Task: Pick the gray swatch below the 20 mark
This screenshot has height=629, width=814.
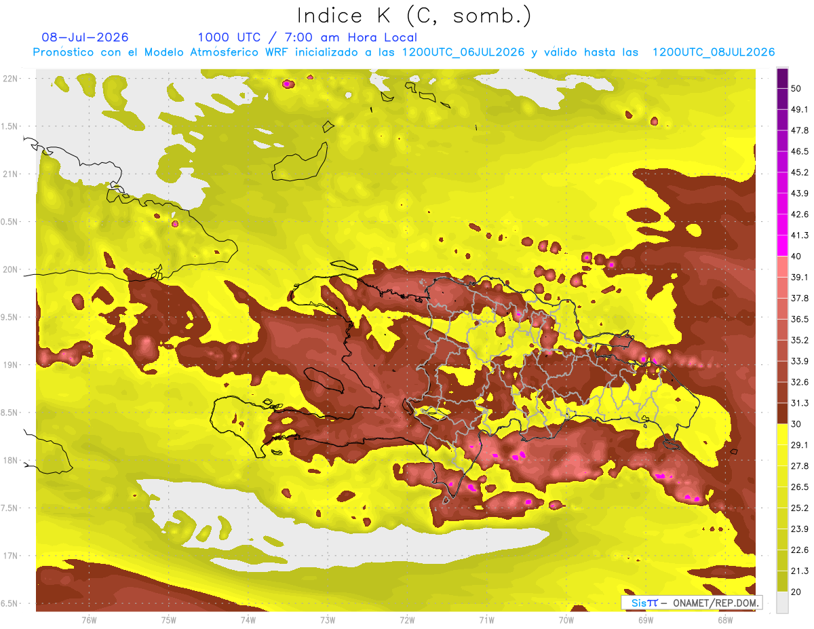Action: click(782, 603)
